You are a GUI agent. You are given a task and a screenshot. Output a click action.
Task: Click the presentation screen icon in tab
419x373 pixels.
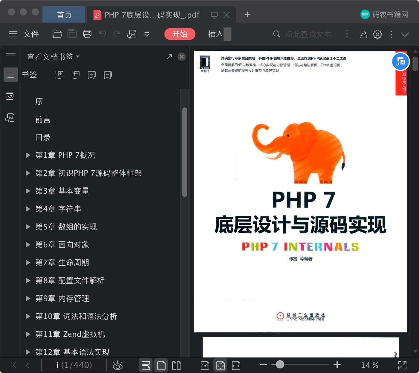[x=214, y=15]
